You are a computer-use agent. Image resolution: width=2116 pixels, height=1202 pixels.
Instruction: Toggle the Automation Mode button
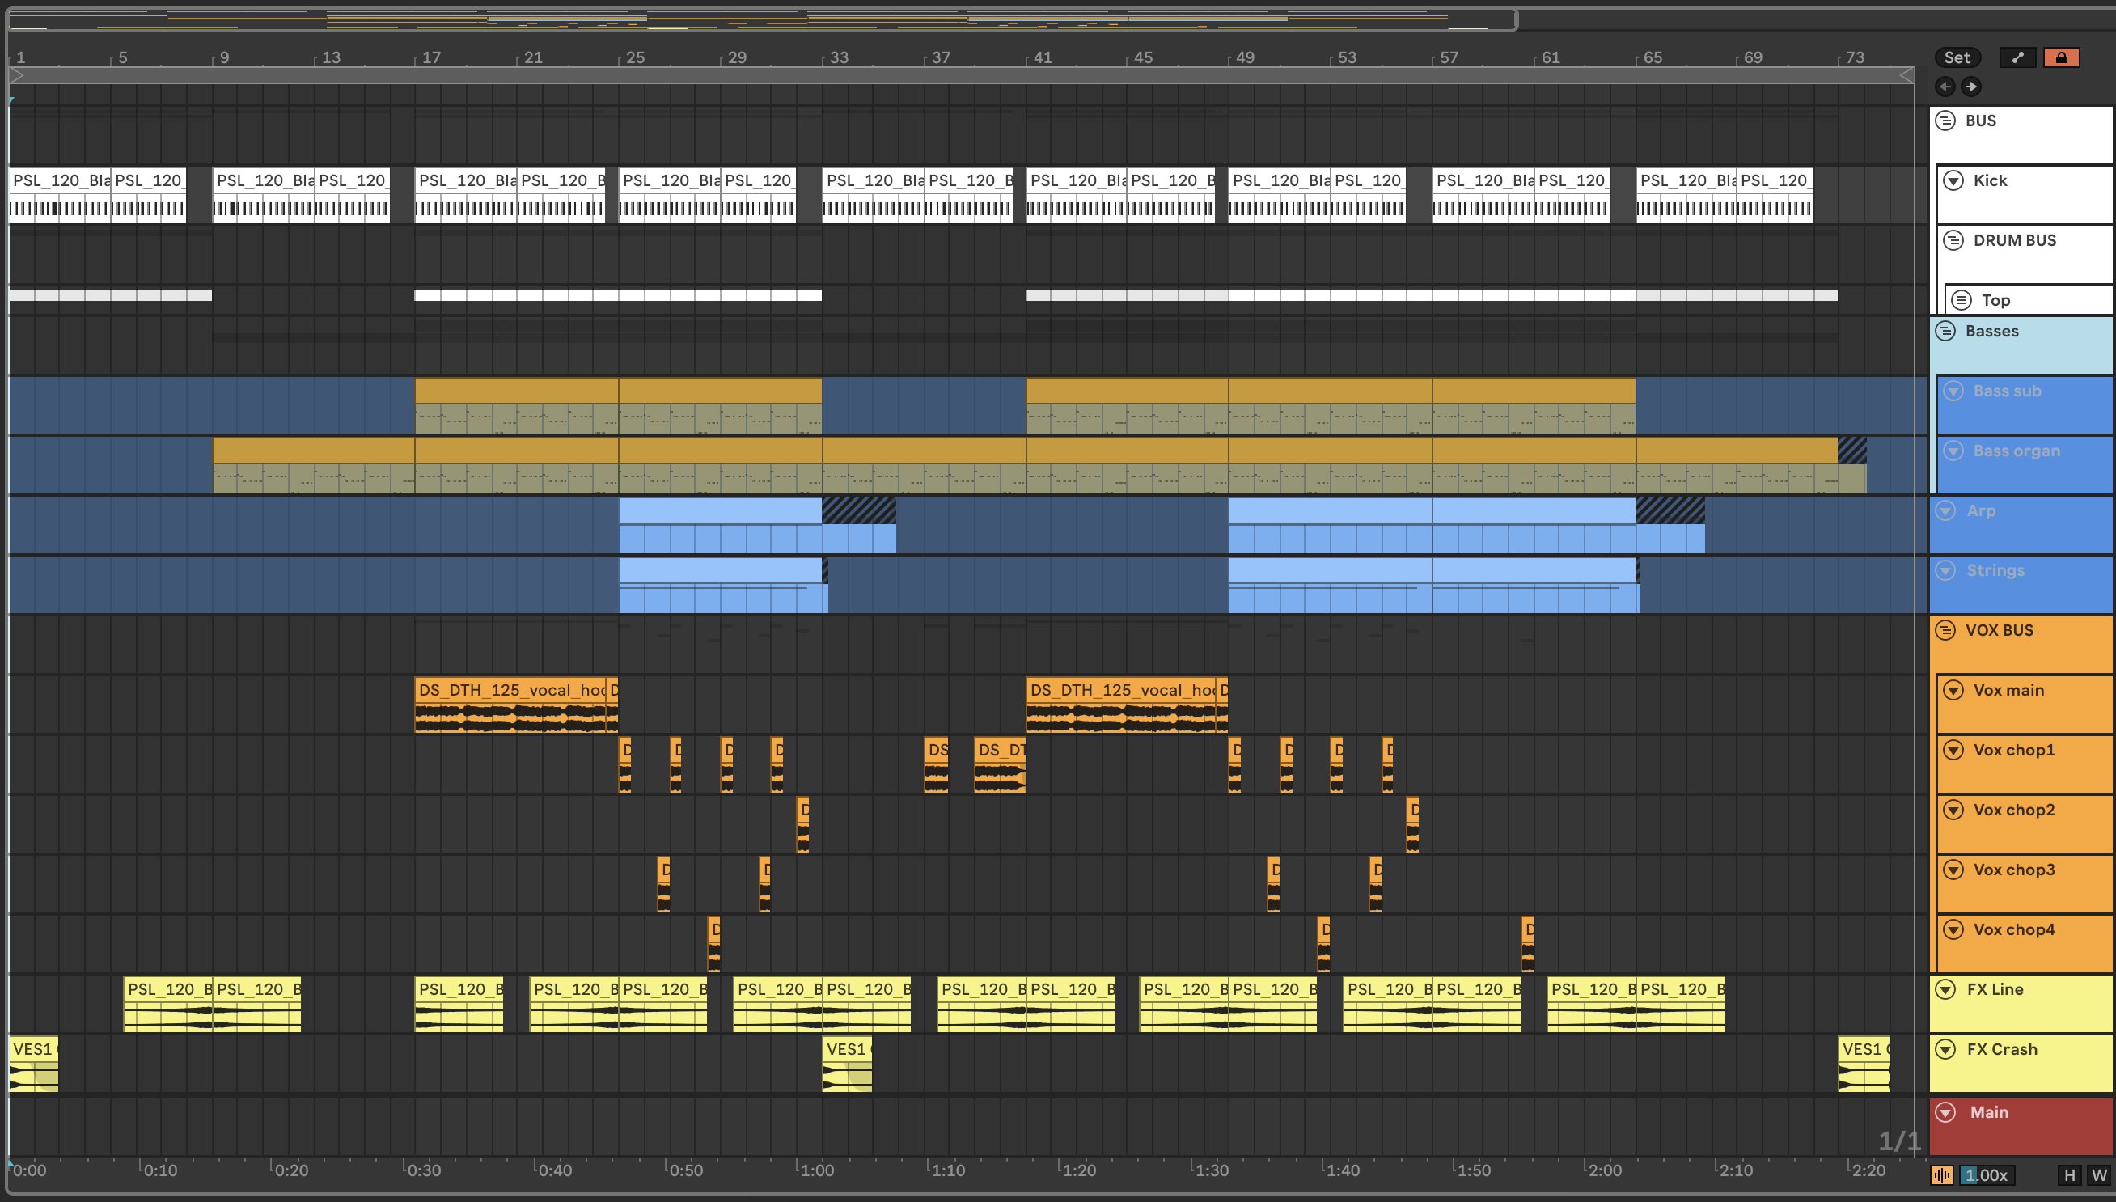click(2018, 57)
